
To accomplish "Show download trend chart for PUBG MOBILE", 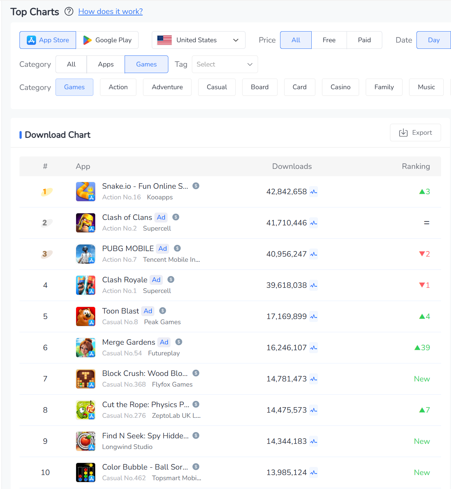I will (x=314, y=254).
